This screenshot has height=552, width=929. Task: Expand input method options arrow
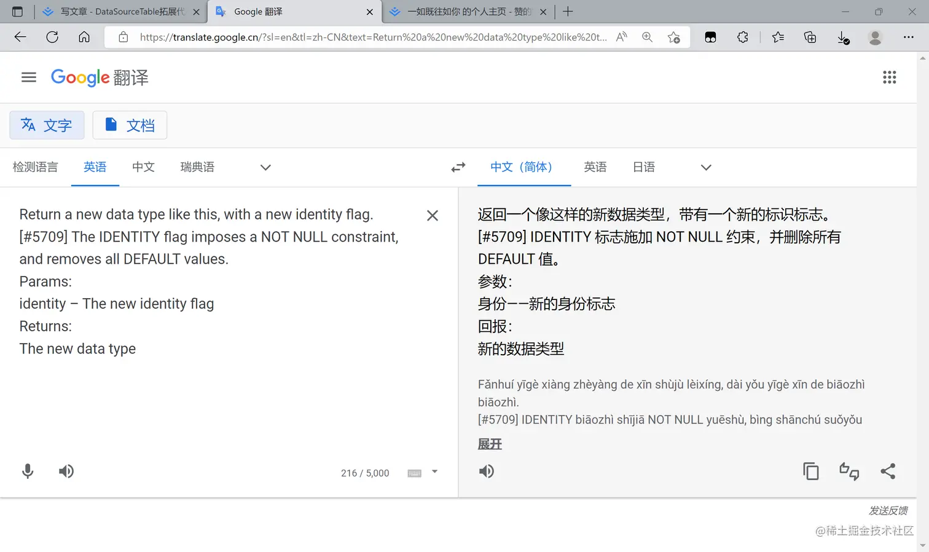click(434, 472)
